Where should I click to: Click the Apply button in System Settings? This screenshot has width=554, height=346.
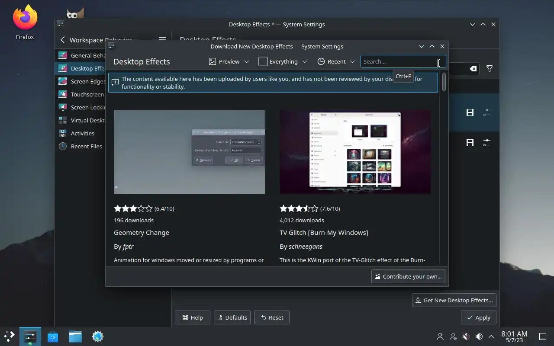(478, 317)
